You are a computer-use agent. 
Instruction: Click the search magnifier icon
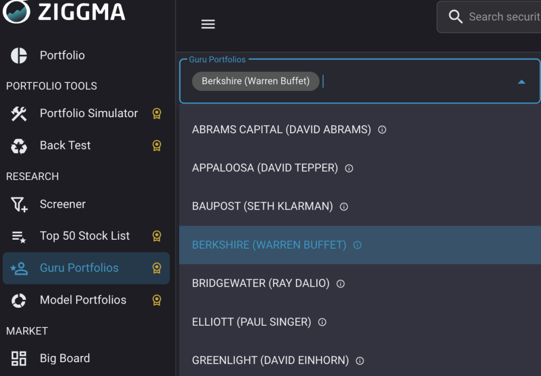(455, 17)
